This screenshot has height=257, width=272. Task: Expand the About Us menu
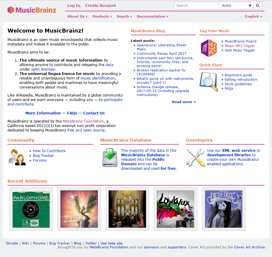click(78, 16)
